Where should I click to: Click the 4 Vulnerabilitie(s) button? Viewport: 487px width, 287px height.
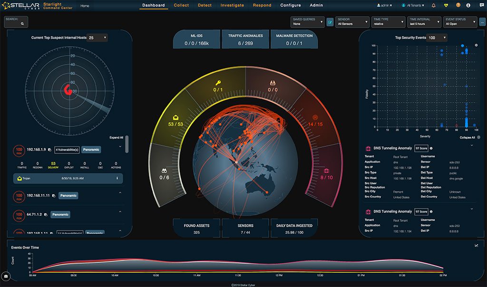tap(67, 150)
